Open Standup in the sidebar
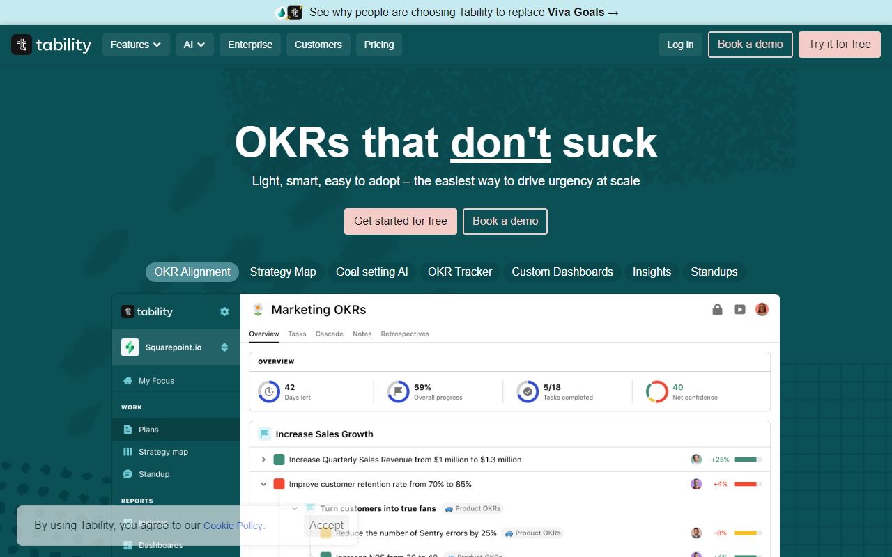This screenshot has height=557, width=892. tap(155, 474)
